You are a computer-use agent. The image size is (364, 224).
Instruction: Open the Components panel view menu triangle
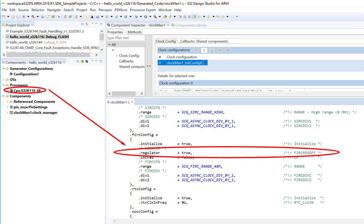(x=93, y=61)
